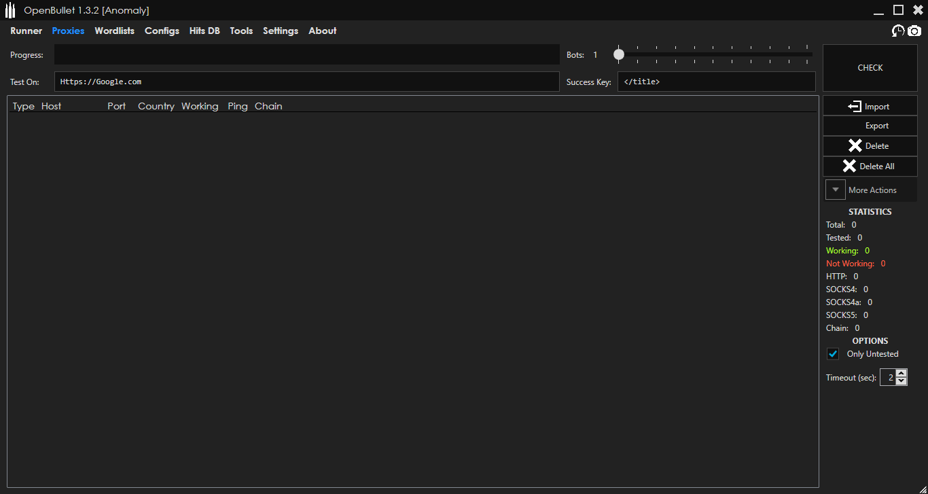The height and width of the screenshot is (494, 928).
Task: Close the OpenBullet window
Action: point(918,10)
